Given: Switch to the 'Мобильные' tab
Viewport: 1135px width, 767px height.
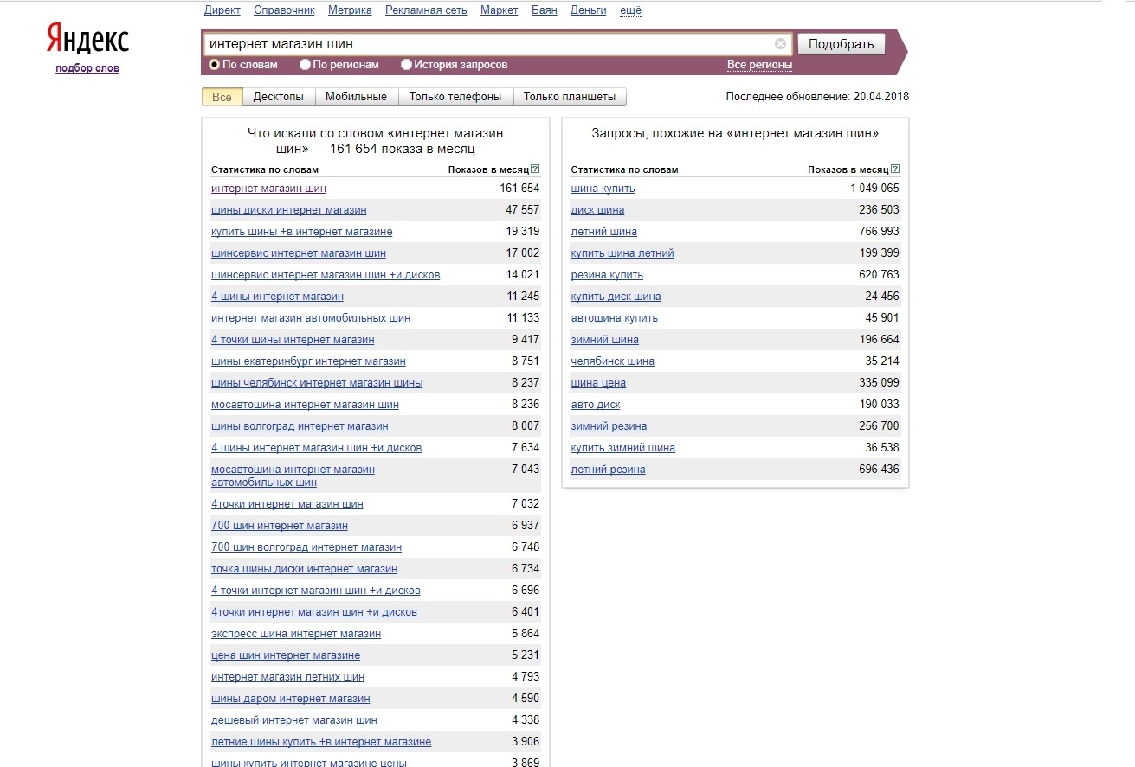Looking at the screenshot, I should 356,97.
